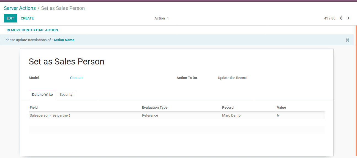Open the Action Name translation link
The image size is (357, 158).
pyautogui.click(x=64, y=40)
